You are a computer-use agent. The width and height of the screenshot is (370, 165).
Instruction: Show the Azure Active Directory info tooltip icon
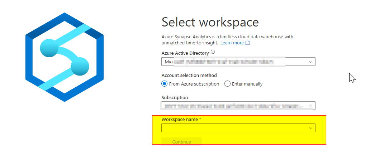click(x=213, y=52)
